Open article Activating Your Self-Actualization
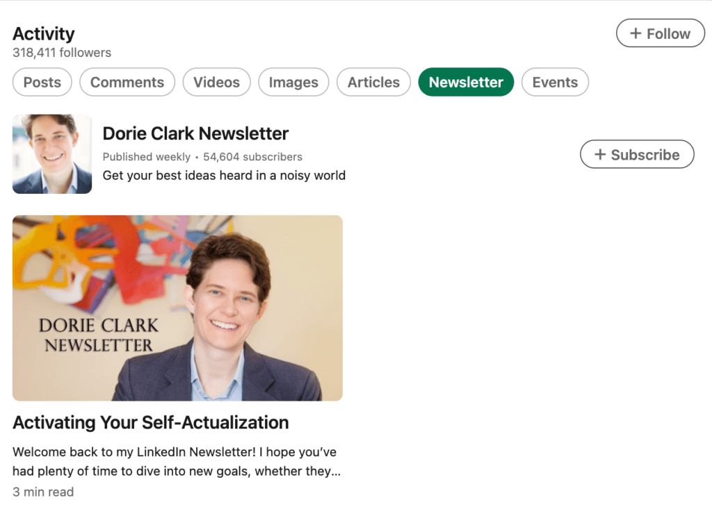This screenshot has width=712, height=507. [151, 423]
